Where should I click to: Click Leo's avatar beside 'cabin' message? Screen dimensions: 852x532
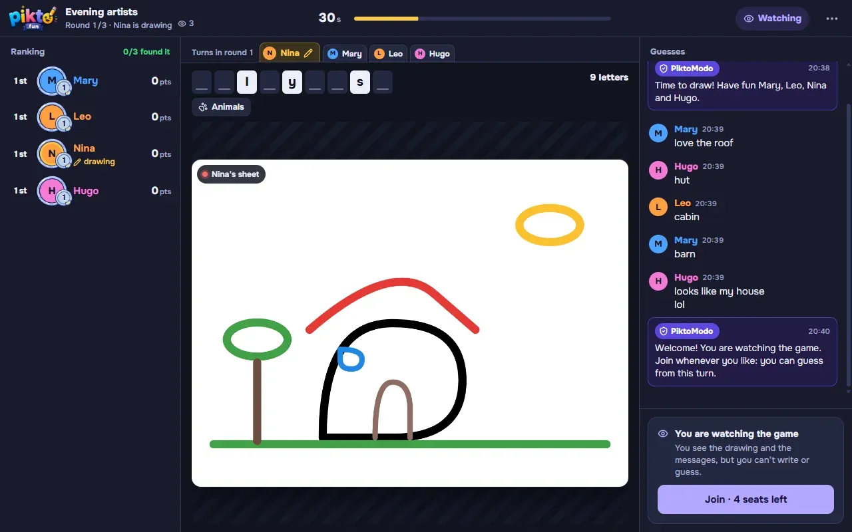(658, 207)
